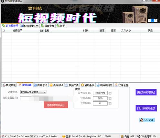
Task: Click the 显卡 icon in status bar
Action: pos(64,136)
